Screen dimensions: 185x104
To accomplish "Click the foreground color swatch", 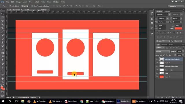I will [2, 88].
